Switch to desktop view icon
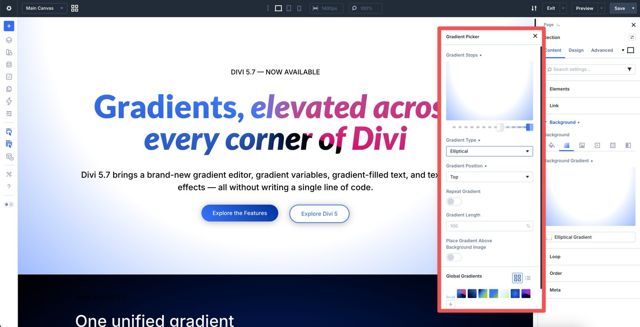The width and height of the screenshot is (640, 327). pyautogui.click(x=278, y=8)
